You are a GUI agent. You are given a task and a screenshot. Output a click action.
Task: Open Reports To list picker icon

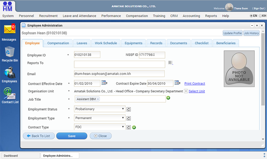coord(171,63)
